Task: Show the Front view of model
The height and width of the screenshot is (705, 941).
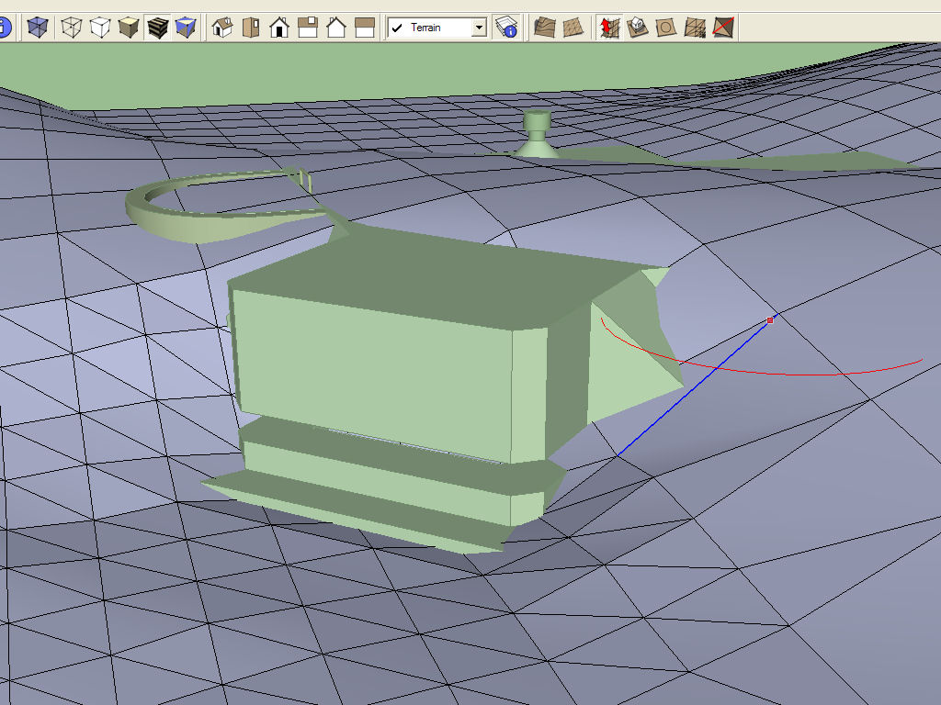Action: point(279,28)
